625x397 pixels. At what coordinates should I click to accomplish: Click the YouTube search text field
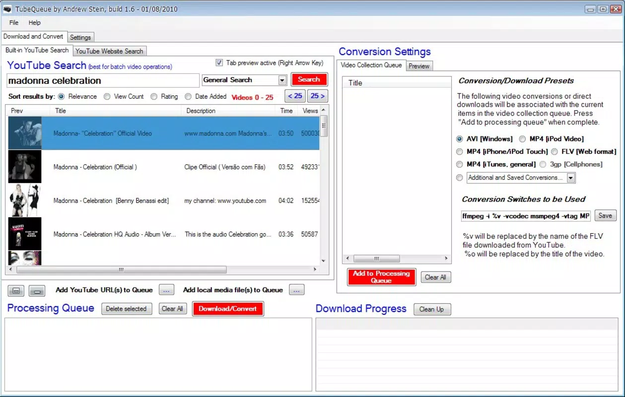pyautogui.click(x=103, y=80)
